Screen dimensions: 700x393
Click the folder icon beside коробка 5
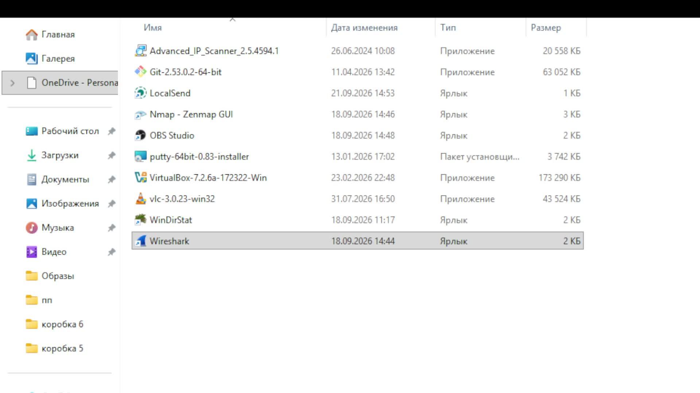(32, 348)
